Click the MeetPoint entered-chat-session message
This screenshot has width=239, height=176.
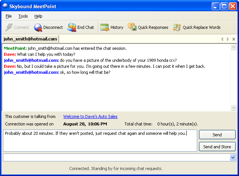65,48
